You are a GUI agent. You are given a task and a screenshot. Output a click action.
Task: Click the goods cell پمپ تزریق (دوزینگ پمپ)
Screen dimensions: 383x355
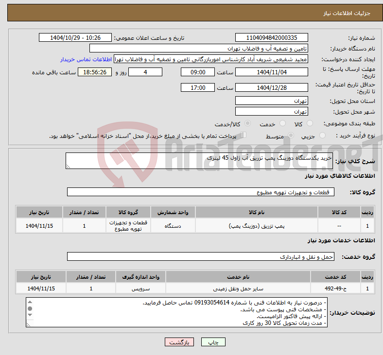257,226
